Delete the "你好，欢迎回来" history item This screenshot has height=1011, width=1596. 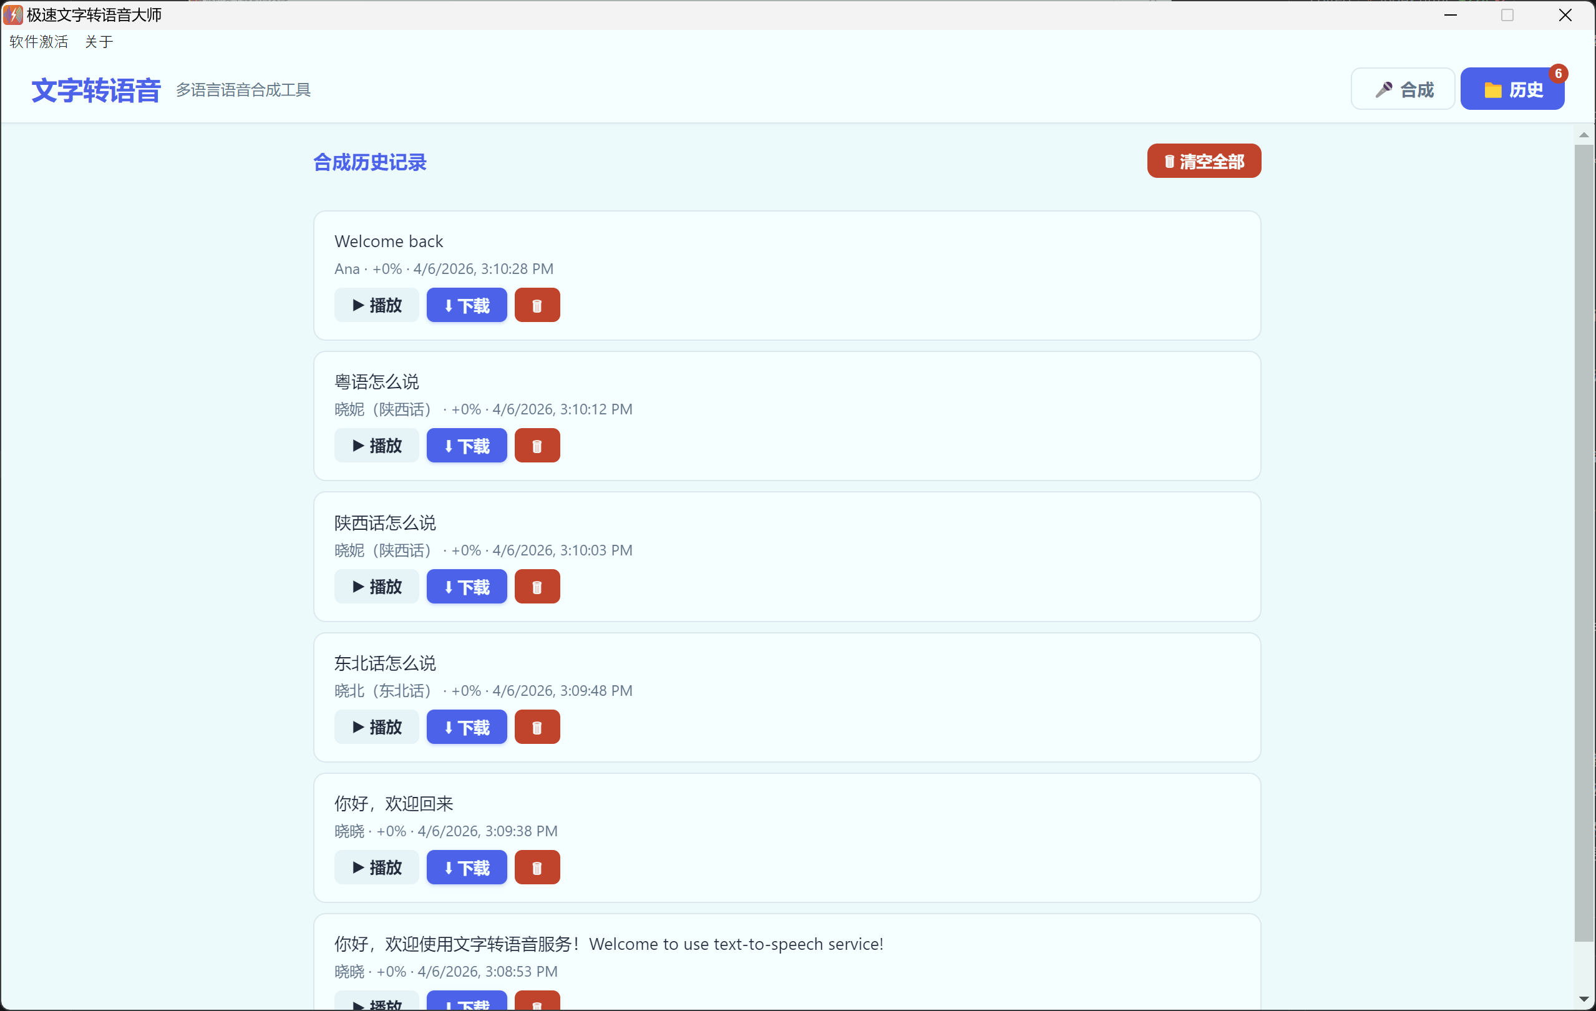[537, 867]
